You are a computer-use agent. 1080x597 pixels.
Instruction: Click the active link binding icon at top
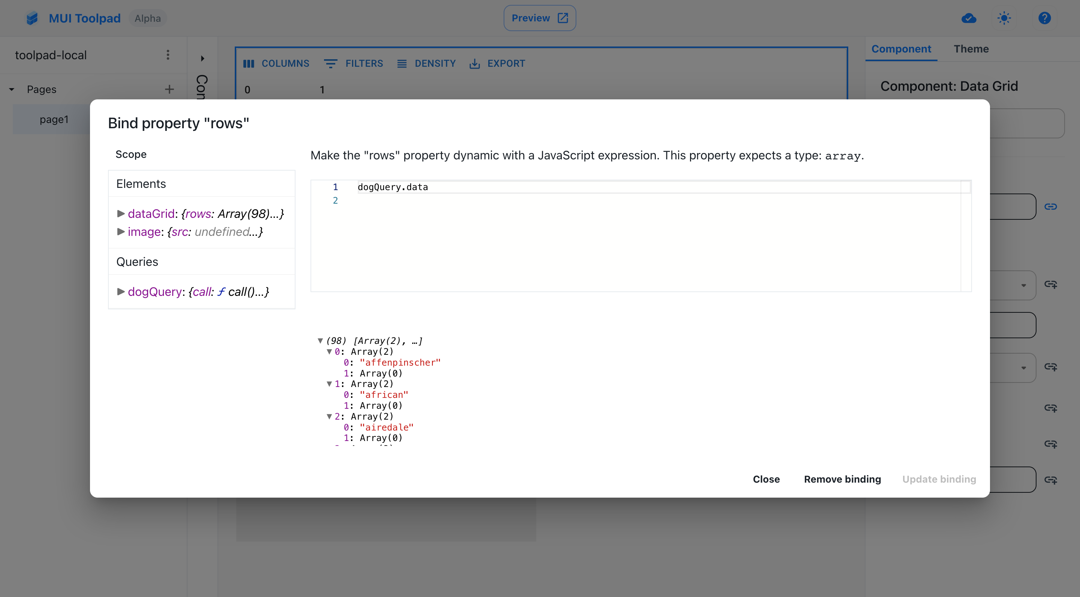pyautogui.click(x=1050, y=206)
